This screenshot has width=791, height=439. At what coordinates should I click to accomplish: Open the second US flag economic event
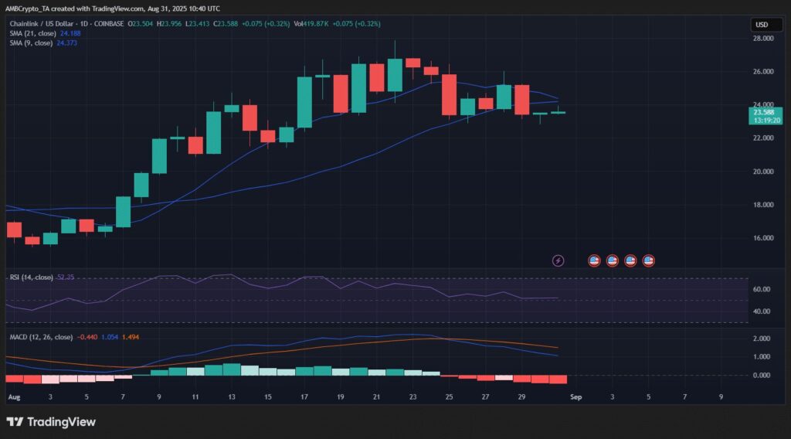[x=612, y=260]
